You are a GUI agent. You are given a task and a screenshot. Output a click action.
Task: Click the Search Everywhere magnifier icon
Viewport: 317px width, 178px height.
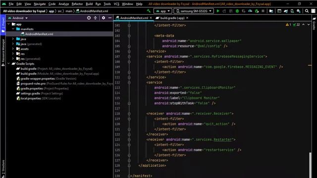tap(307, 11)
